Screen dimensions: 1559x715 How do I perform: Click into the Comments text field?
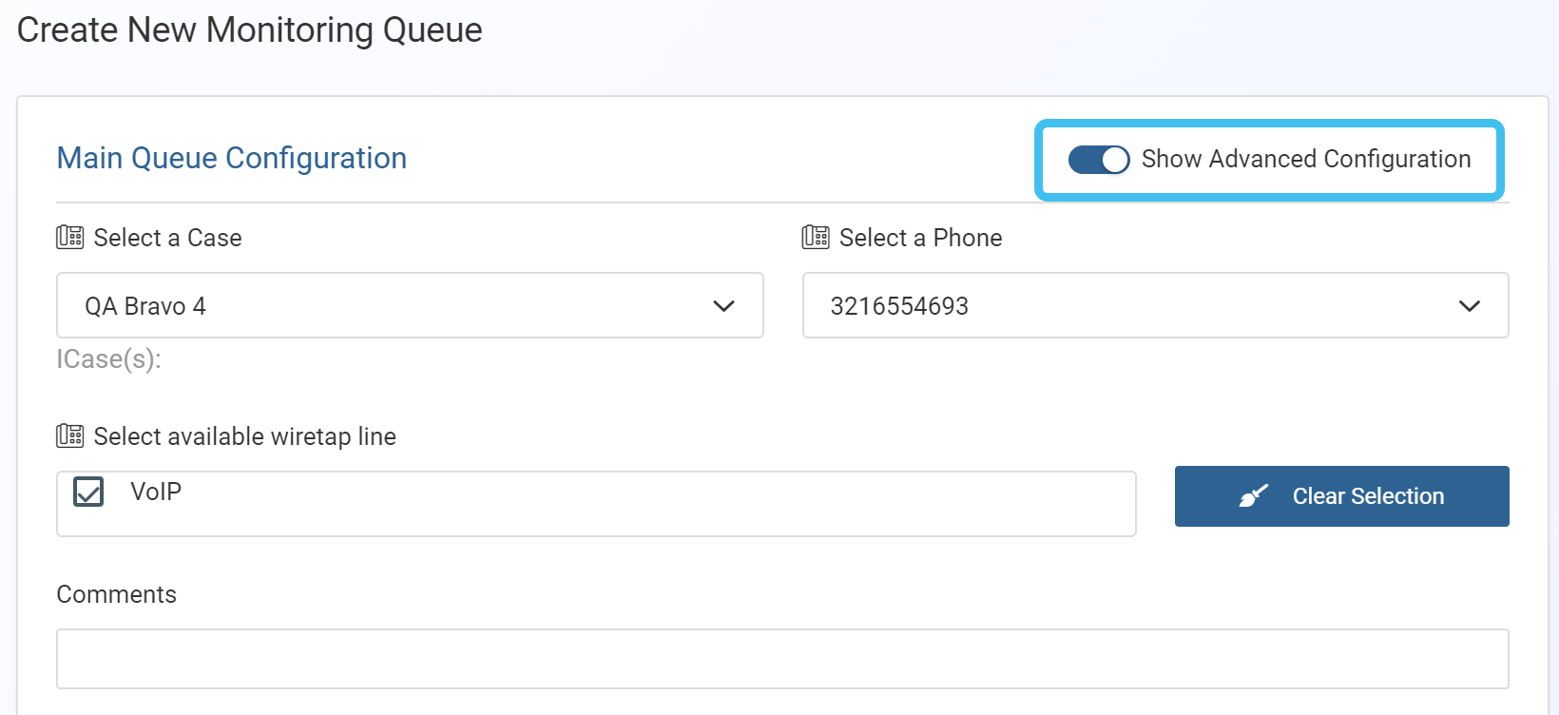pos(781,658)
